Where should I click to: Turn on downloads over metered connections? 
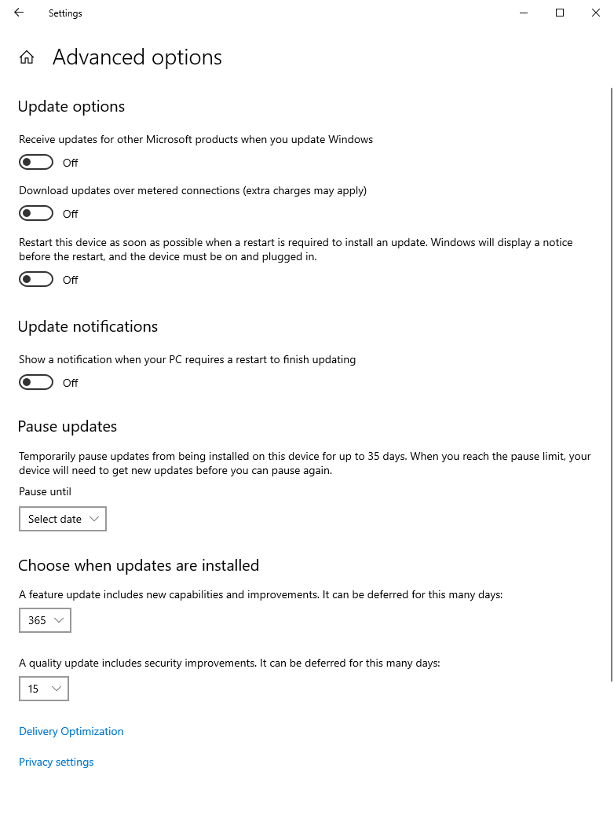tap(36, 214)
